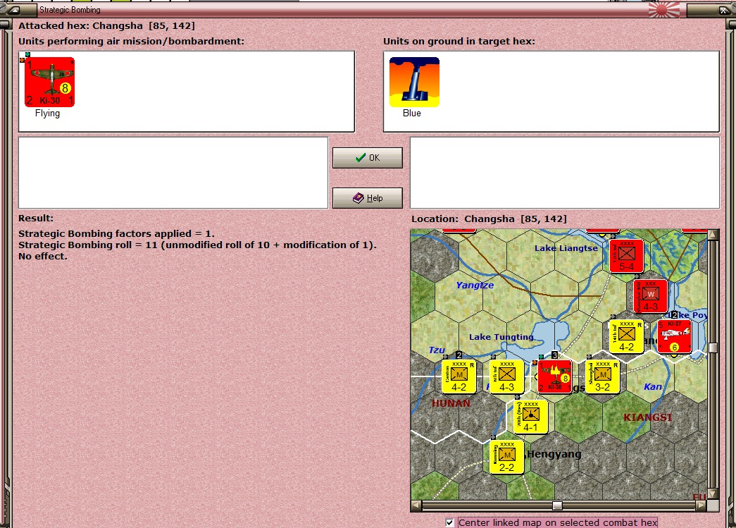The width and height of the screenshot is (736, 528).
Task: Click the Kan river label
Action: (x=653, y=386)
